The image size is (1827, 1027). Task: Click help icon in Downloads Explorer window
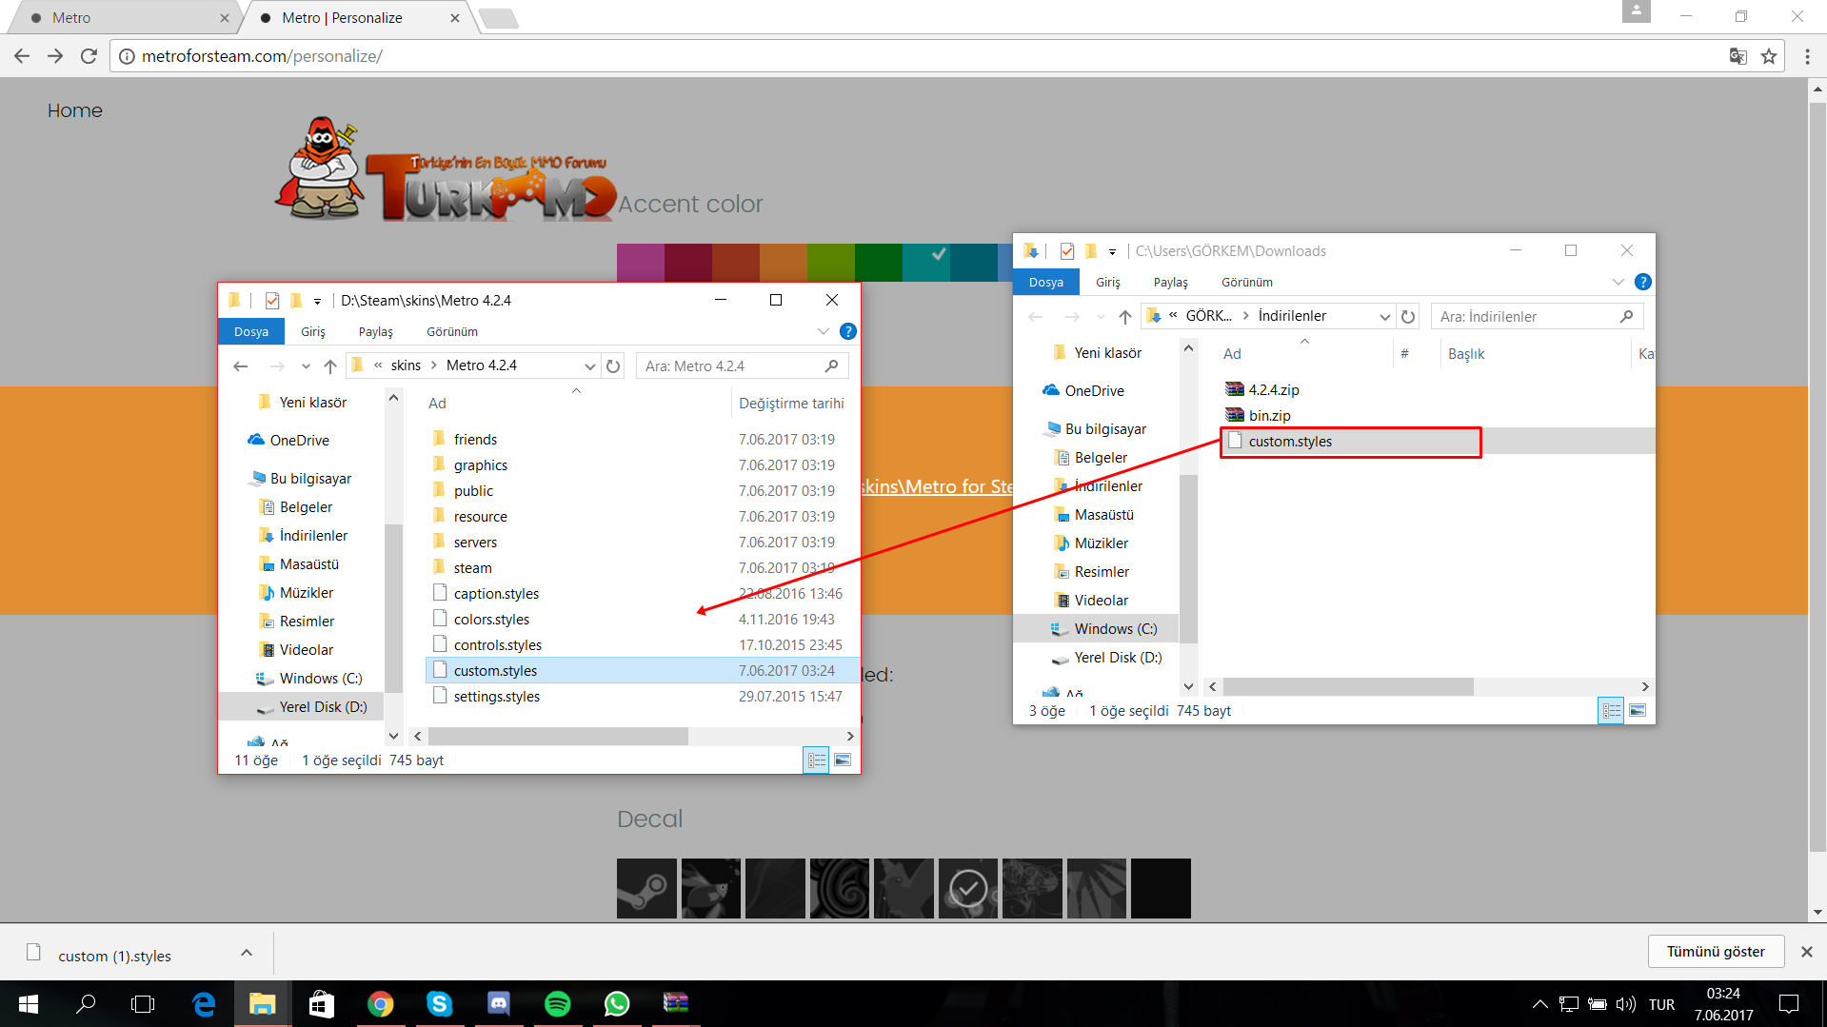1642,282
